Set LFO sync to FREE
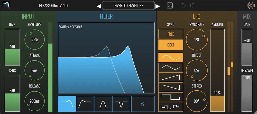 tap(171, 34)
